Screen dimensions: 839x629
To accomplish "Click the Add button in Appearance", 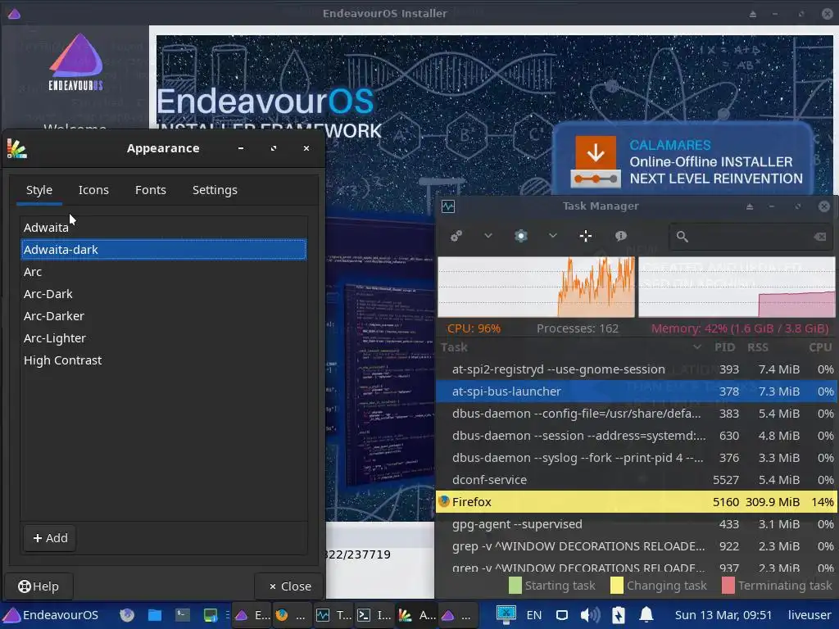I will [x=50, y=538].
